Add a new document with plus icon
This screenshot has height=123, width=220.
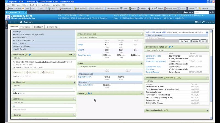click(x=170, y=47)
